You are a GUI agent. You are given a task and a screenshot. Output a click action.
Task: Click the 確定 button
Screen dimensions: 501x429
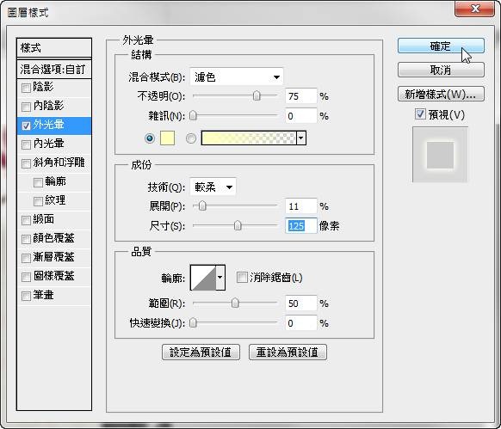pyautogui.click(x=441, y=46)
